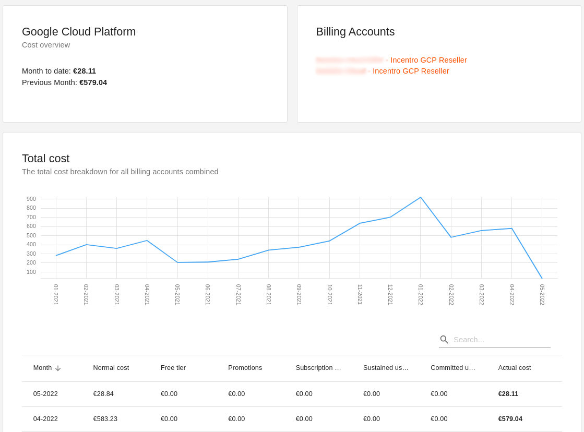This screenshot has height=432, width=584.
Task: Click the Month sort arrow icon
Action: (58, 368)
